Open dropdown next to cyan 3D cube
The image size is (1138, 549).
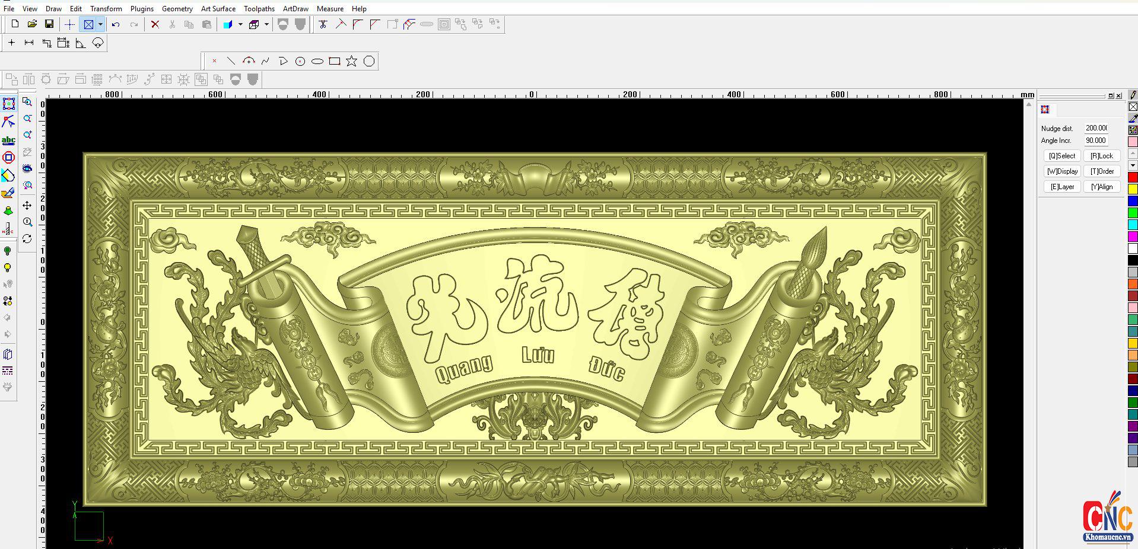240,24
